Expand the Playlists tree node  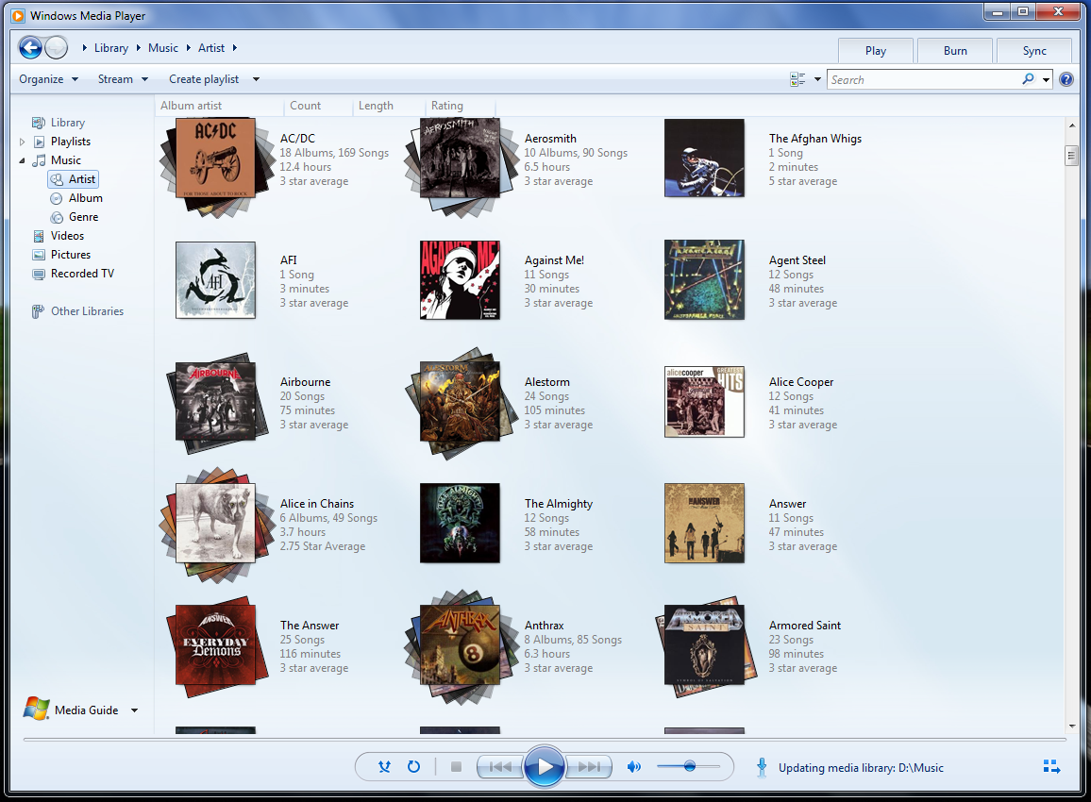(x=23, y=142)
